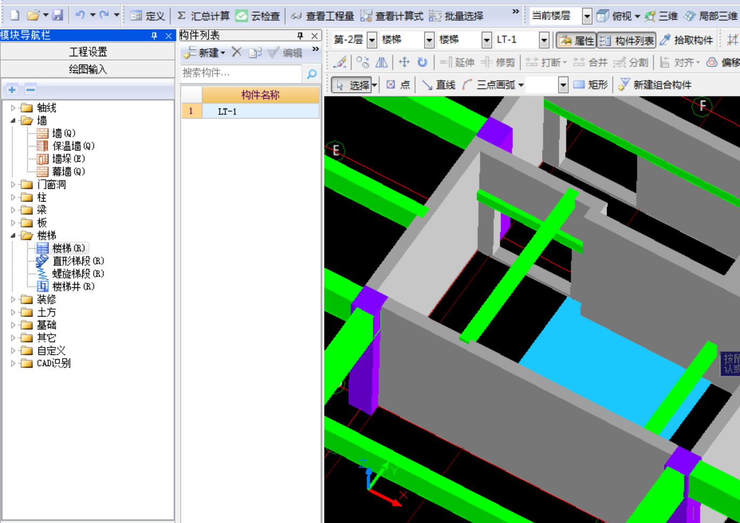This screenshot has height=523, width=740.
Task: Click the 构件名称 column header
Action: [x=260, y=95]
